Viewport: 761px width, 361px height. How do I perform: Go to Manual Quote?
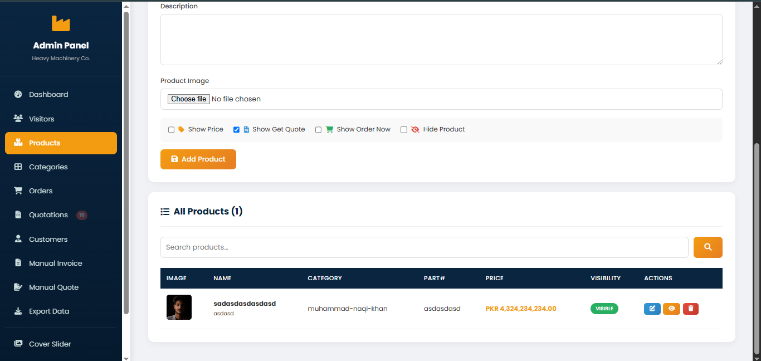[x=61, y=287]
